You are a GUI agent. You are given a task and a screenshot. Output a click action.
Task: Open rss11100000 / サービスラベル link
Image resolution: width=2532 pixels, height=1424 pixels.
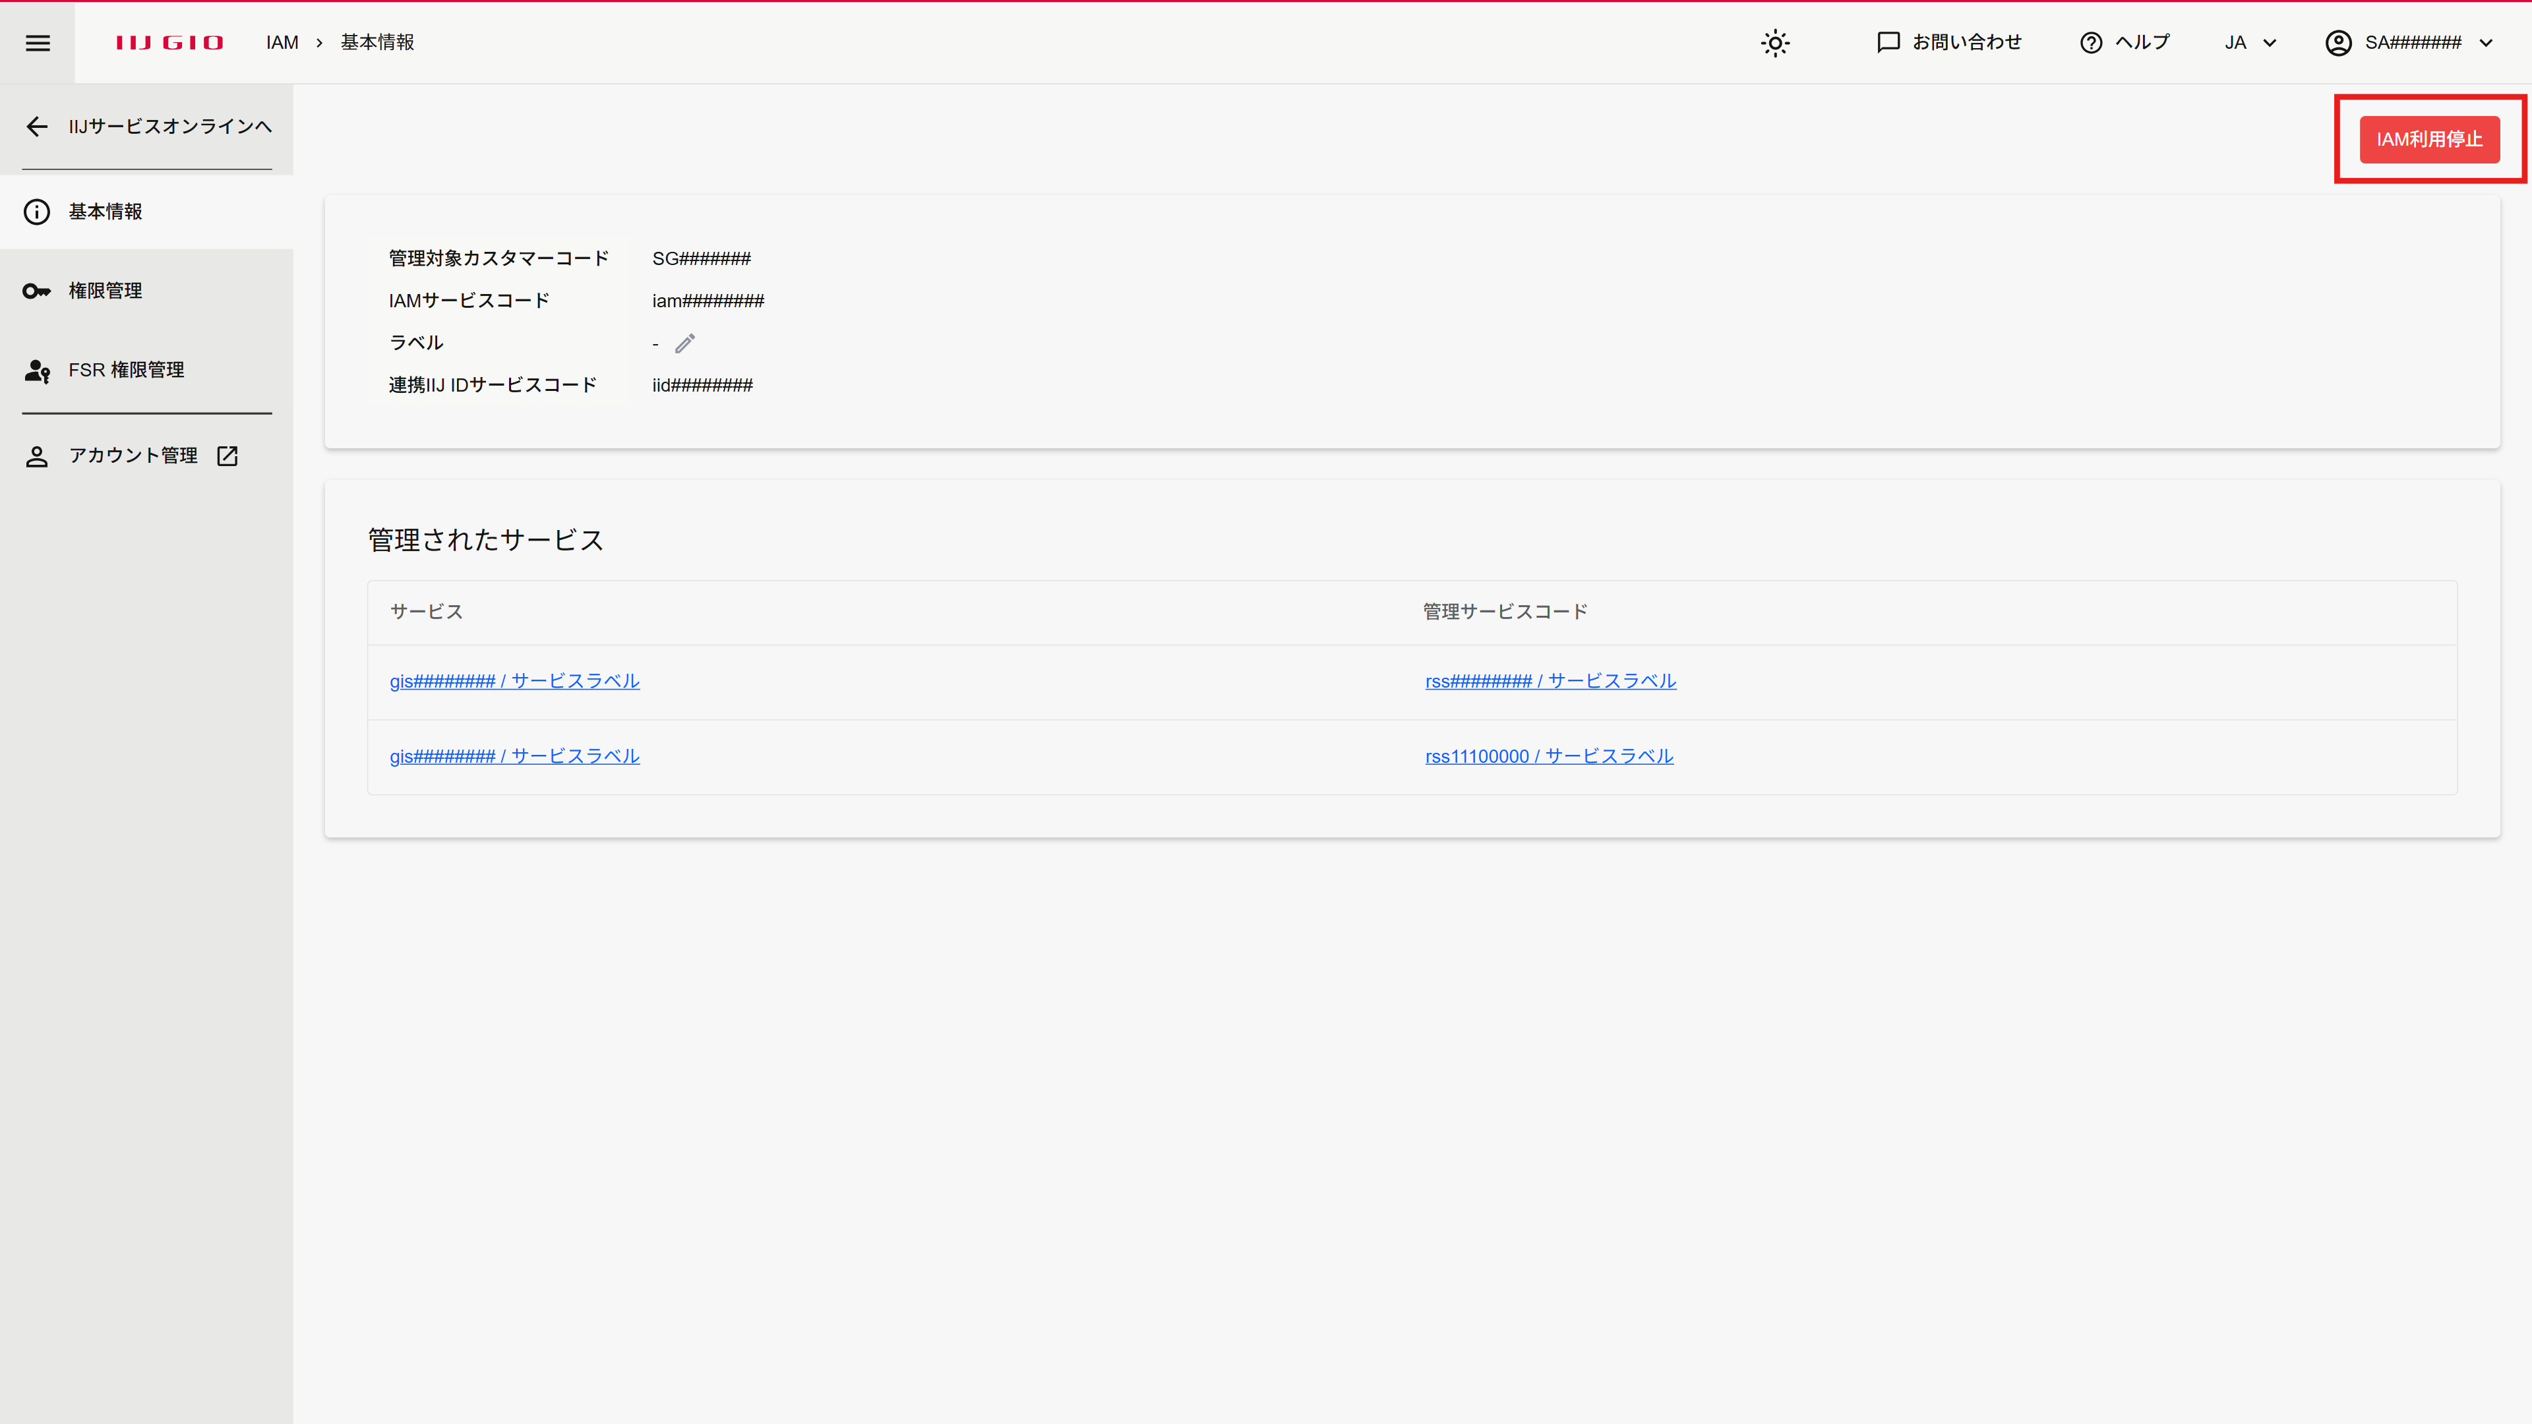coord(1549,756)
